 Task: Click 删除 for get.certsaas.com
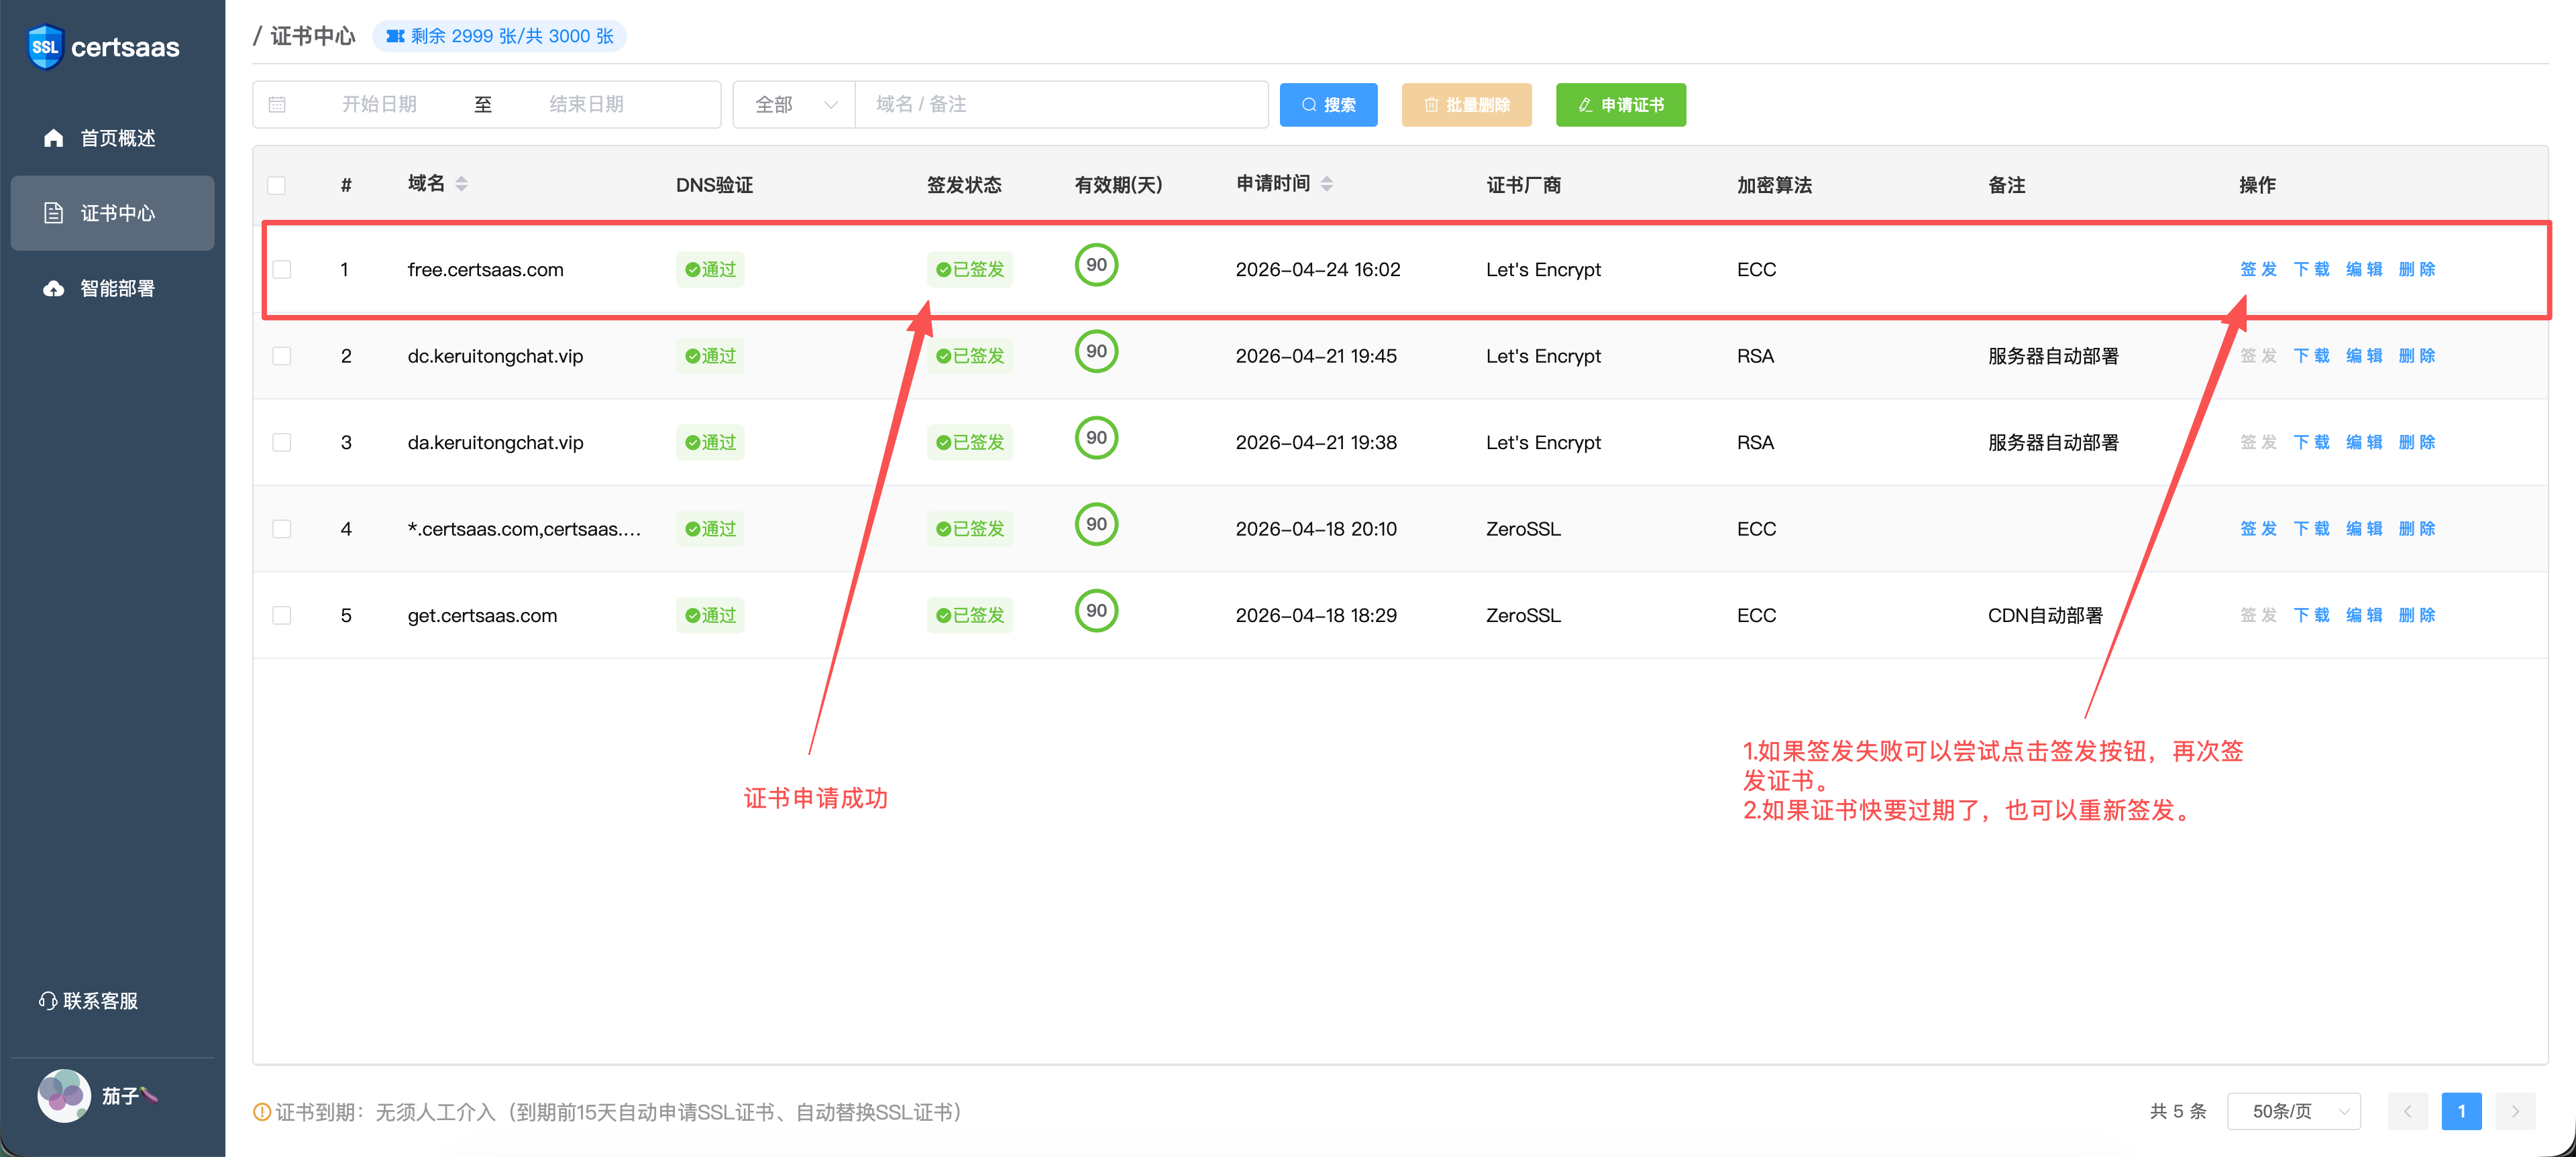coord(2417,615)
